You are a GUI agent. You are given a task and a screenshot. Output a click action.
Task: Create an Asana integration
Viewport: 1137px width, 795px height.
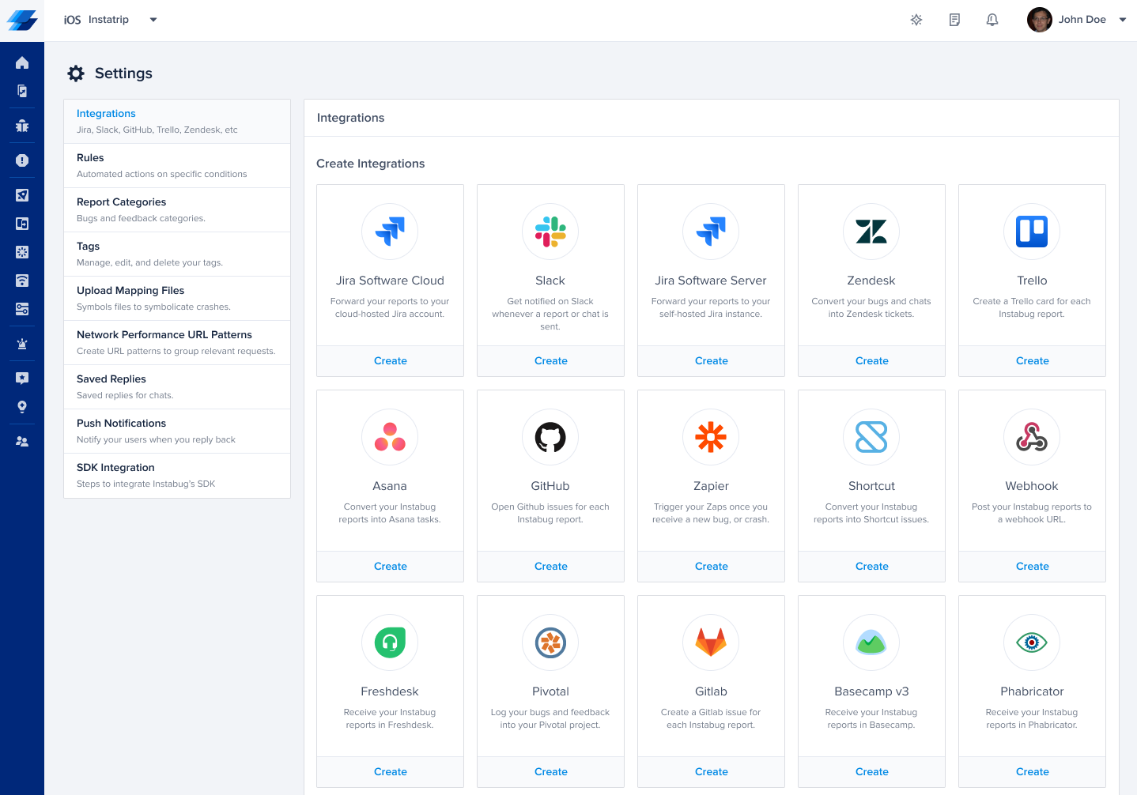coord(390,567)
